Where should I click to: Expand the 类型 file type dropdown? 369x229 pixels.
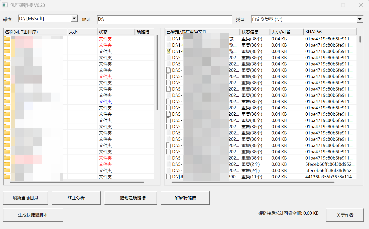[360, 19]
